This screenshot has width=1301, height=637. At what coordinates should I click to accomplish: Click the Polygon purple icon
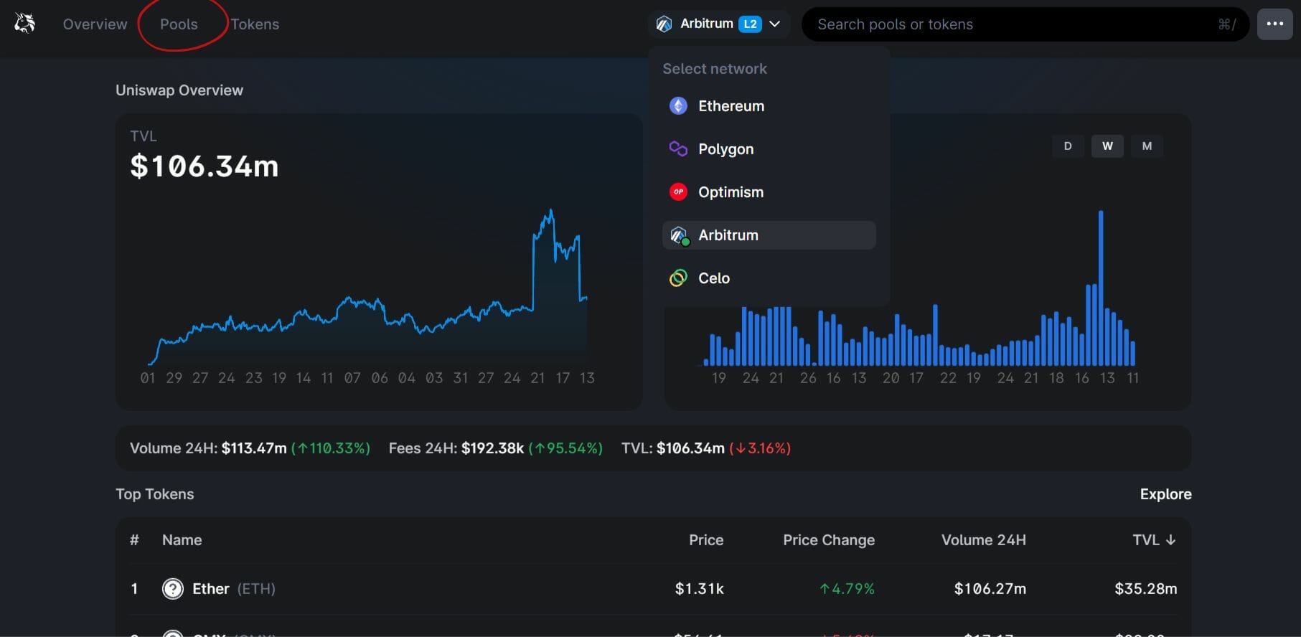tap(678, 148)
